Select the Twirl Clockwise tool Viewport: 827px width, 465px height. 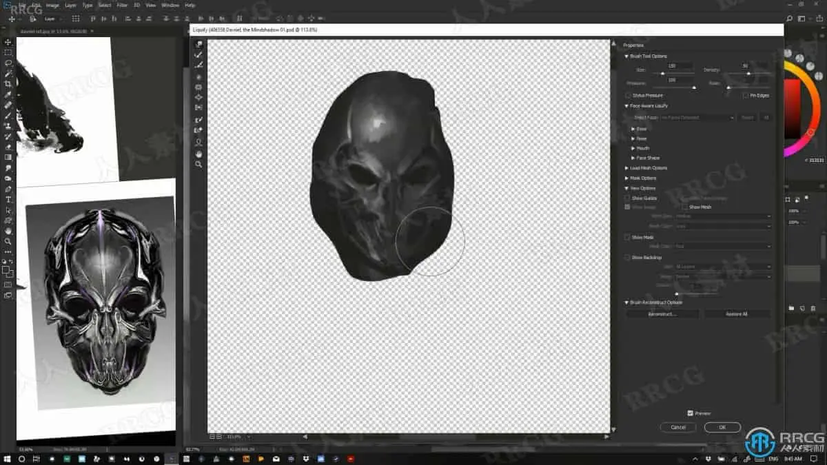[198, 77]
